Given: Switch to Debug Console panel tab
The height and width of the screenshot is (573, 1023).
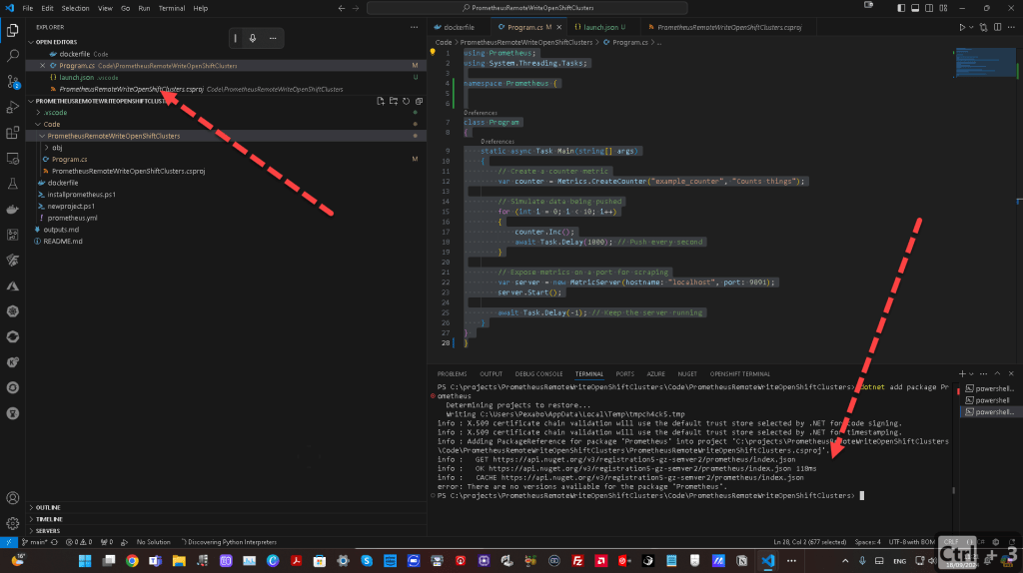Looking at the screenshot, I should (x=538, y=374).
